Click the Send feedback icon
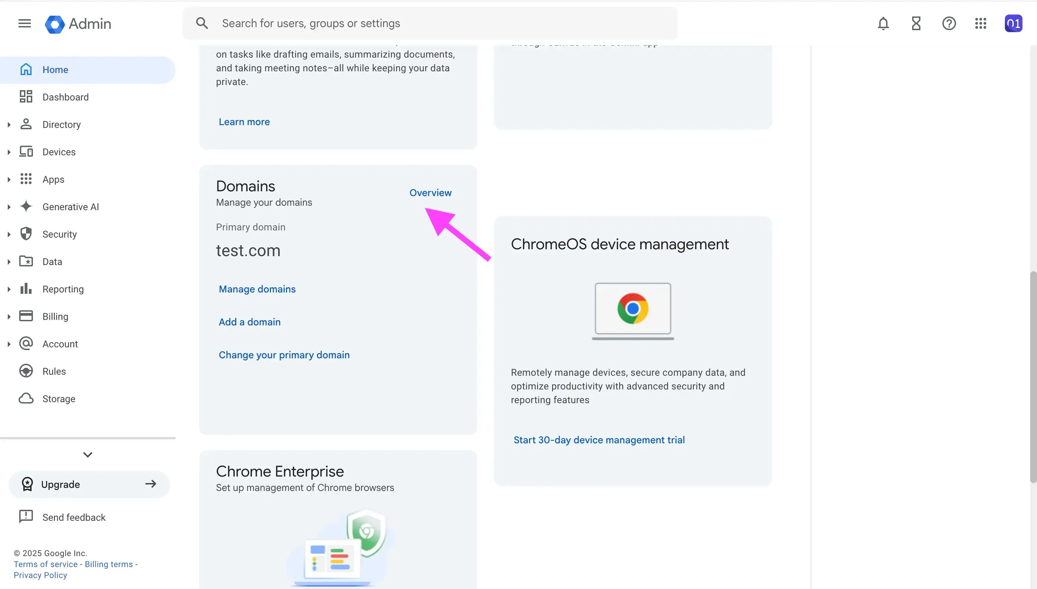This screenshot has height=589, width=1037. (26, 517)
